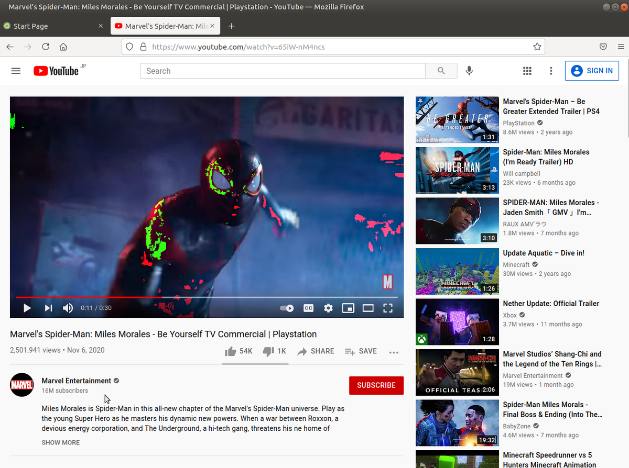Open PlayStation channel under first suggestion
629x468 pixels.
[x=518, y=123]
